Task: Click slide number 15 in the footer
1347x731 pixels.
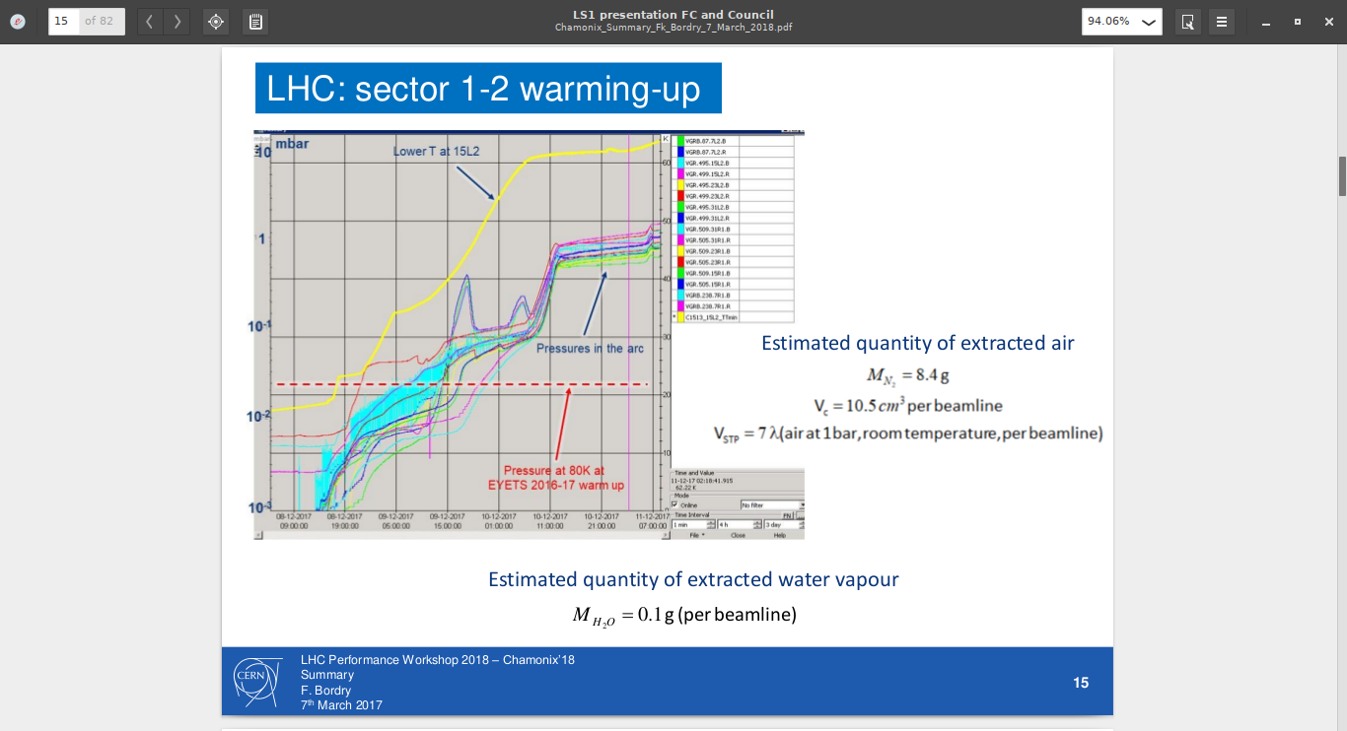Action: 1081,683
